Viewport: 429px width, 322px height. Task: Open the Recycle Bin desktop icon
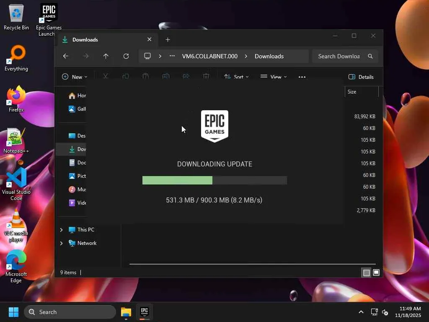(16, 17)
